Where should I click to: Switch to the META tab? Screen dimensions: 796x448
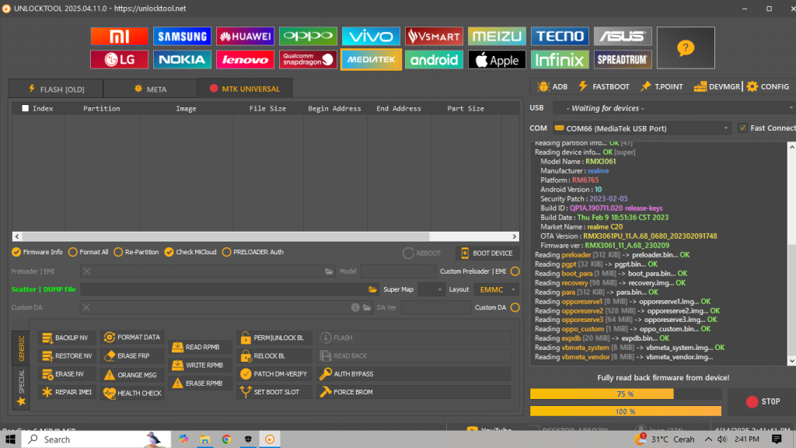(x=150, y=89)
